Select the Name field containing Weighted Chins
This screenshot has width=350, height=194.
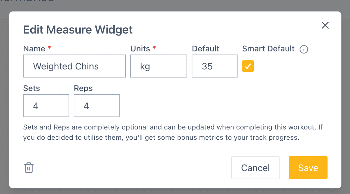click(x=74, y=66)
